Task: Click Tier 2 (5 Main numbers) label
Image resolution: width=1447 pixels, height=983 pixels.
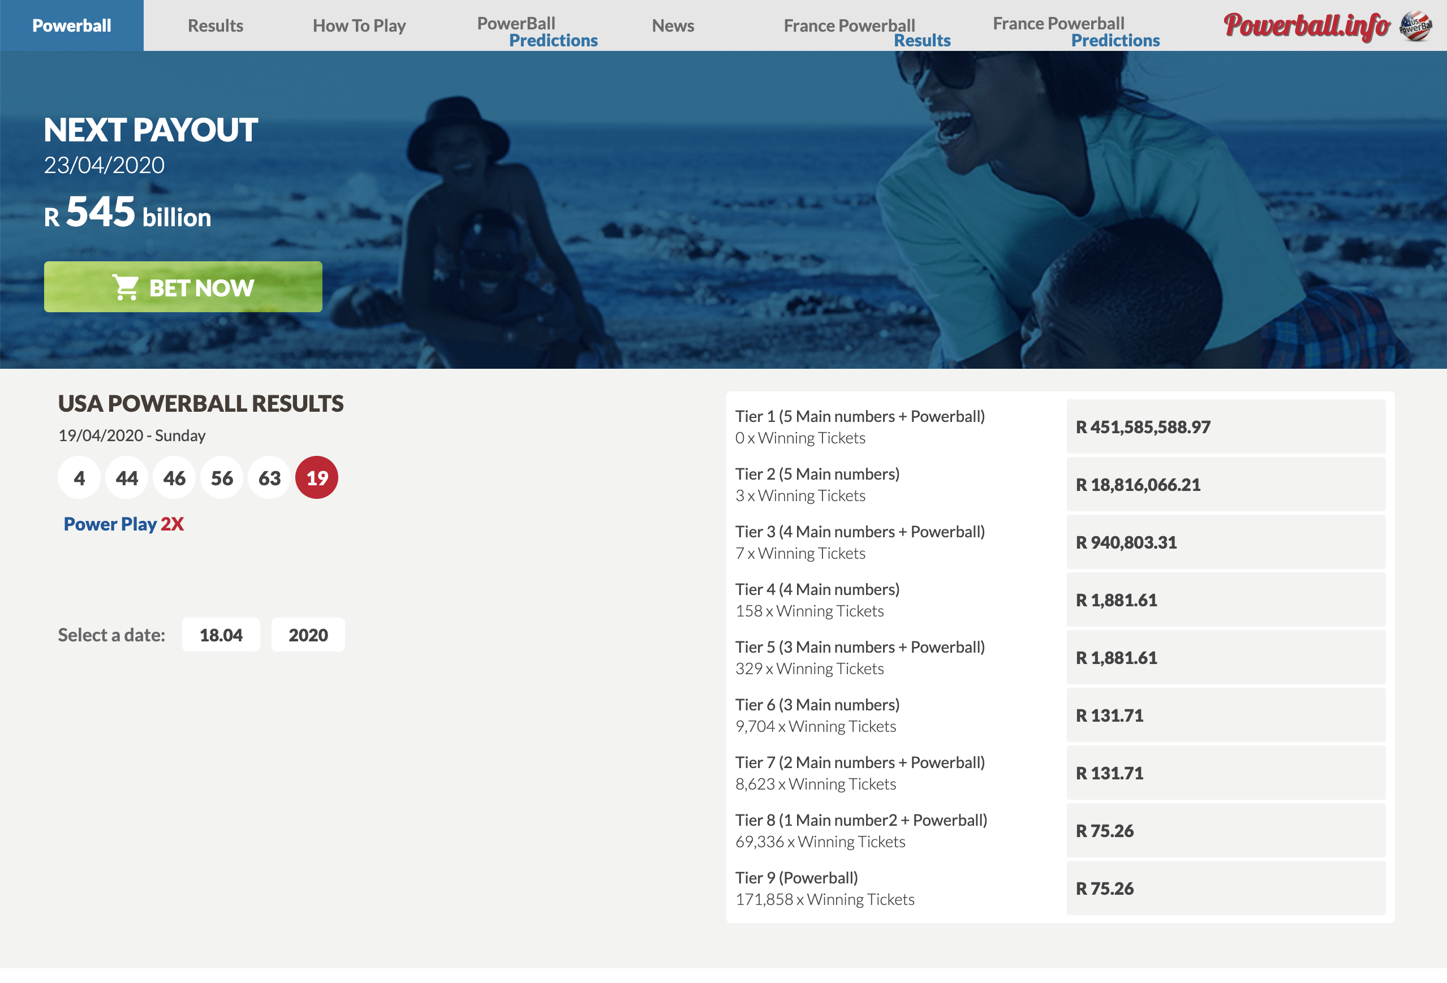Action: pyautogui.click(x=817, y=475)
